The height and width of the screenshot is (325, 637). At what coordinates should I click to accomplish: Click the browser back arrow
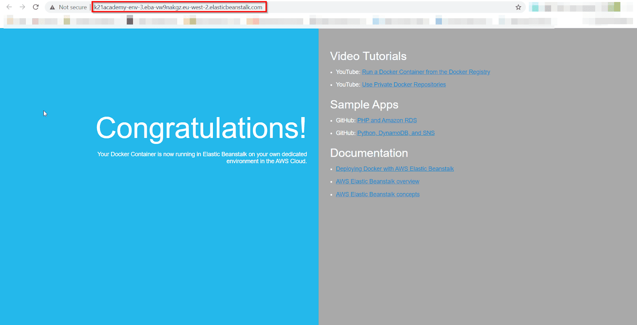(x=9, y=7)
